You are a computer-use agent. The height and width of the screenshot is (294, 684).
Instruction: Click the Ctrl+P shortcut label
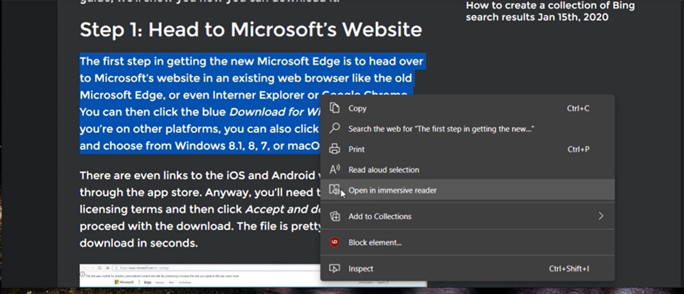pyautogui.click(x=579, y=149)
